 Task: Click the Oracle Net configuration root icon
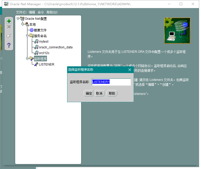(x=22, y=19)
